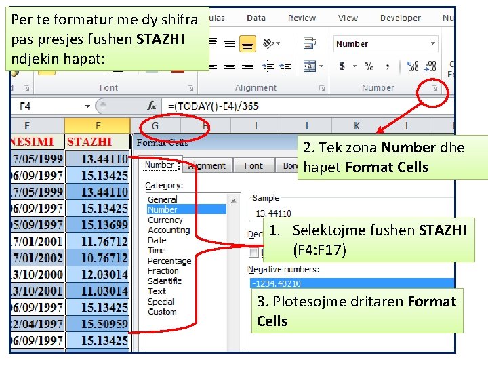Apply the Percent Style icon

tap(369, 66)
